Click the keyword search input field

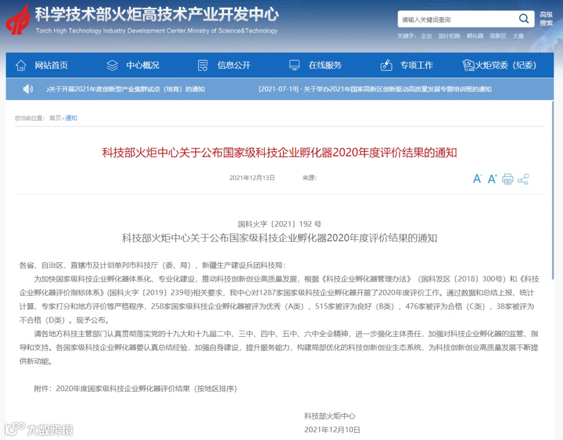pyautogui.click(x=458, y=19)
